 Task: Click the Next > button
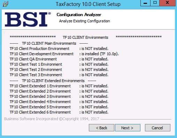128,128
